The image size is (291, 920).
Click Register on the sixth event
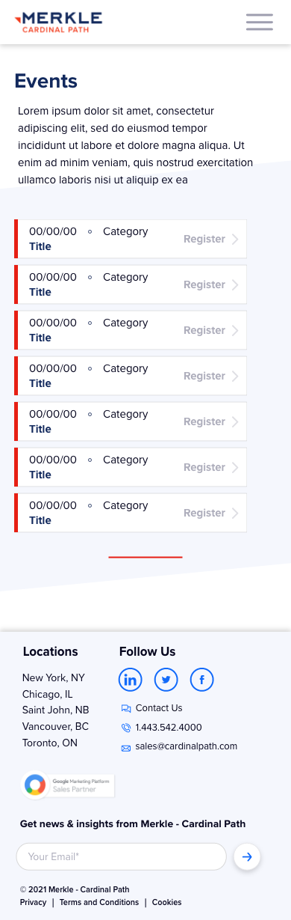click(204, 467)
